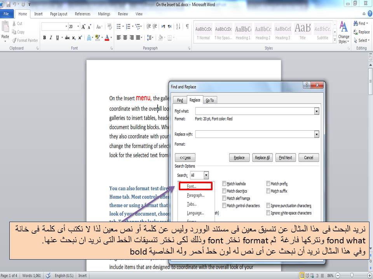Toggle Match suffix checkbox

click(268, 191)
